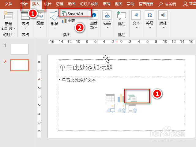Viewport: 196px width, 147px height.
Task: Expand the Link (链接) dropdown arrow
Action: pyautogui.click(x=107, y=28)
